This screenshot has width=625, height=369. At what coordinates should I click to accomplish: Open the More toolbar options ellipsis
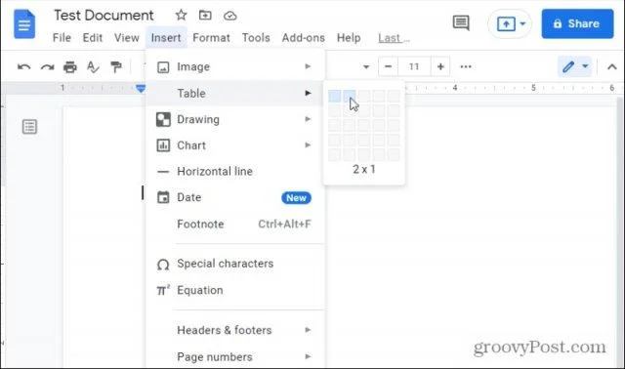coord(466,66)
